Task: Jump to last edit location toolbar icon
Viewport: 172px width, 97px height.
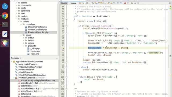Action: (80, 3)
